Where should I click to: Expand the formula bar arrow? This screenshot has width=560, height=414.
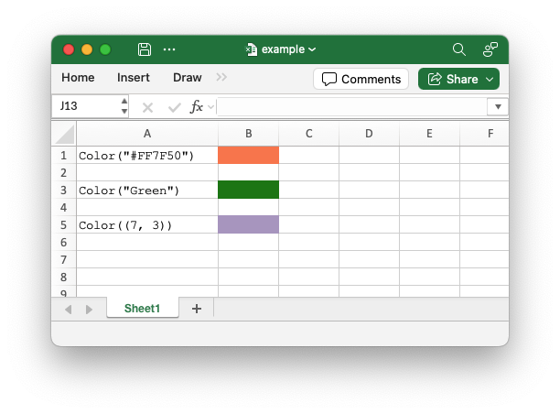(498, 106)
